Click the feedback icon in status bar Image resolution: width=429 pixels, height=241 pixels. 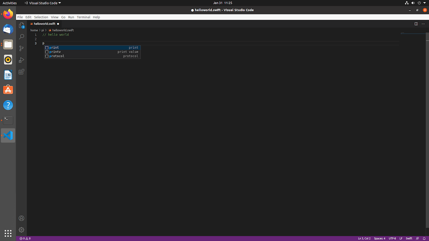(x=417, y=238)
